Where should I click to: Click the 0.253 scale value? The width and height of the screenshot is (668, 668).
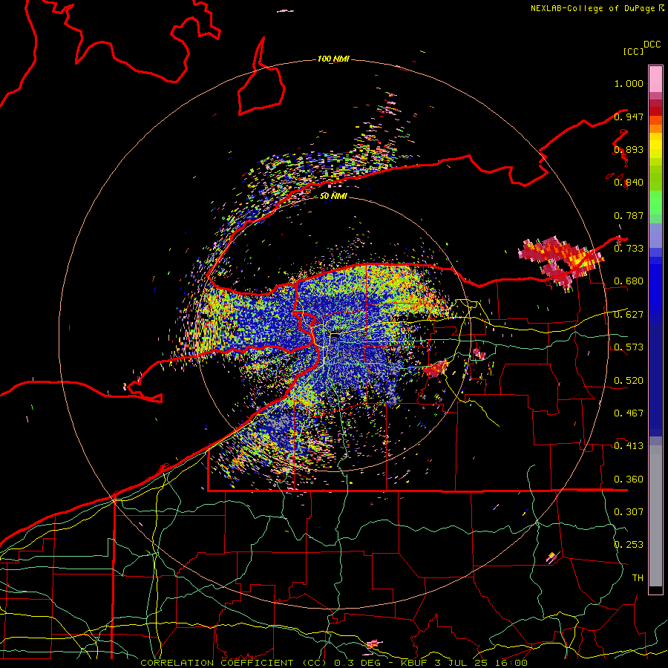click(x=629, y=545)
